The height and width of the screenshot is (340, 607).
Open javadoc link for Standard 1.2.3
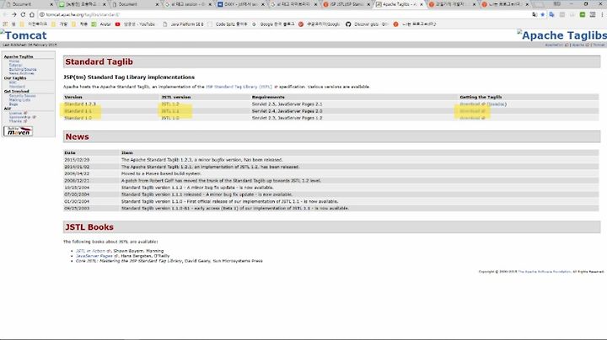coord(497,104)
